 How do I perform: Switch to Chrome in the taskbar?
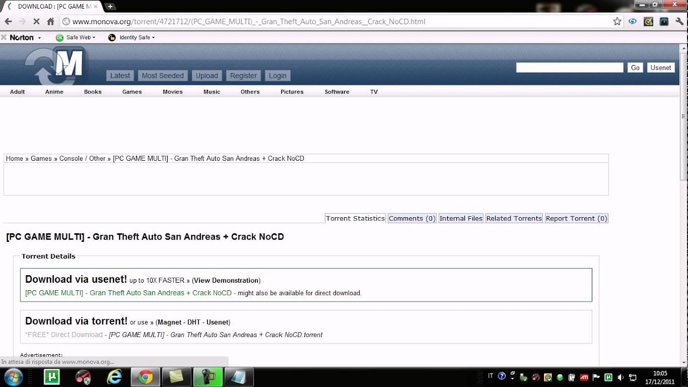click(x=145, y=377)
